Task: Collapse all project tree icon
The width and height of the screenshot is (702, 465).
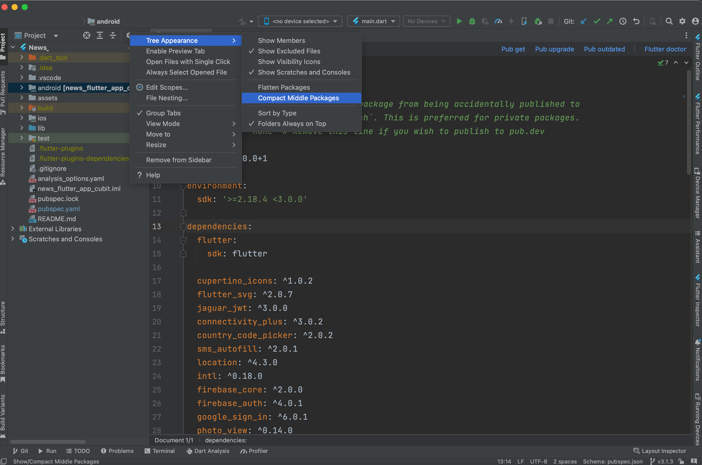Action: [113, 35]
